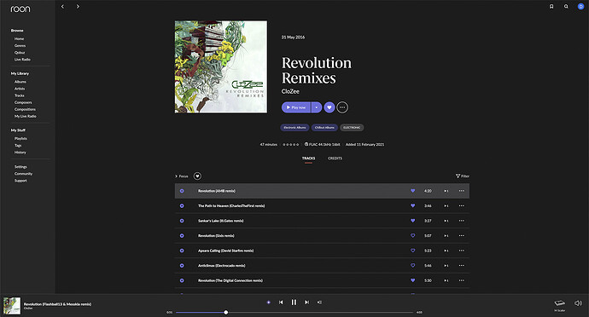This screenshot has width=589, height=317.
Task: Toggle heart for Sankar's Lake track
Action: 413,221
